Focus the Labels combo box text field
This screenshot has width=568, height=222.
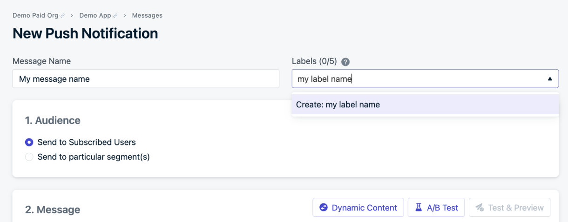[419, 79]
